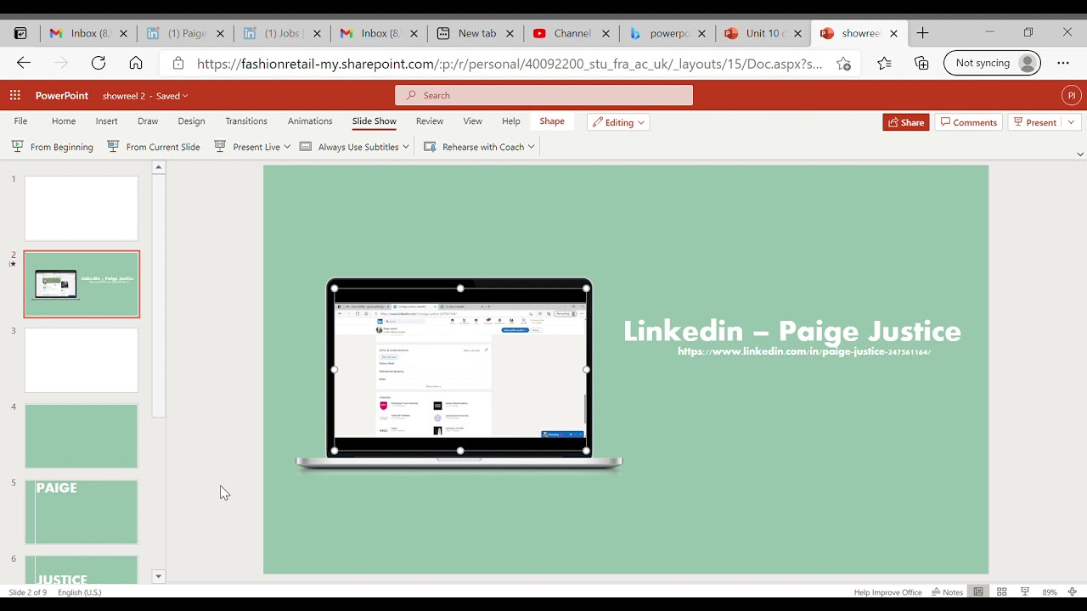Fit slide to window icon
Screen dimensions: 1087x611
pyautogui.click(x=1073, y=591)
